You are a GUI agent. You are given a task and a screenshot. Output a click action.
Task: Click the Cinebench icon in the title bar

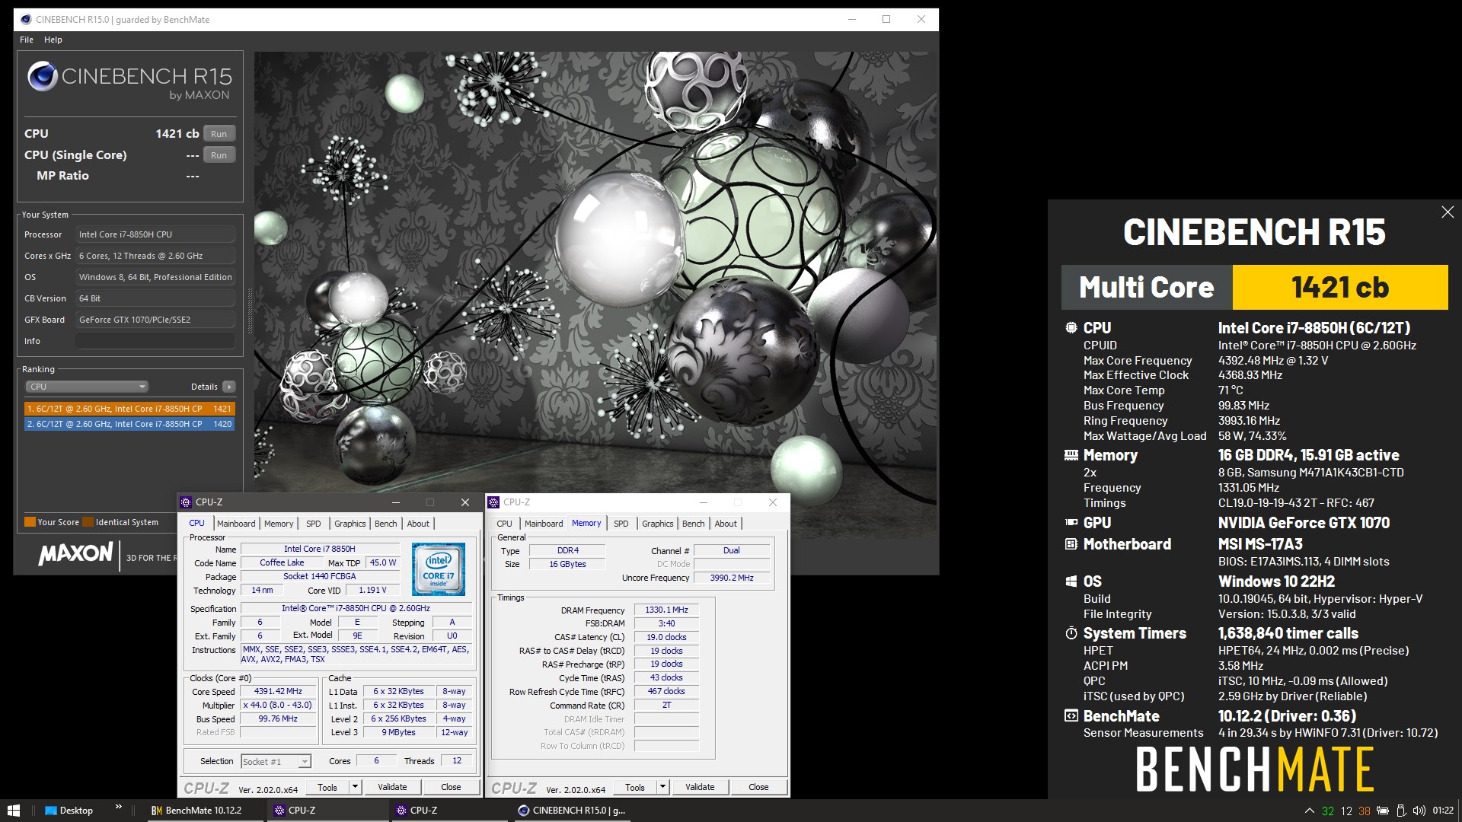point(26,19)
